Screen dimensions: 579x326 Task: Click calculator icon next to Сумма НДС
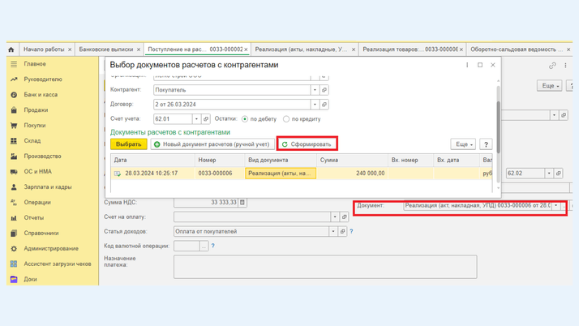[x=242, y=203]
